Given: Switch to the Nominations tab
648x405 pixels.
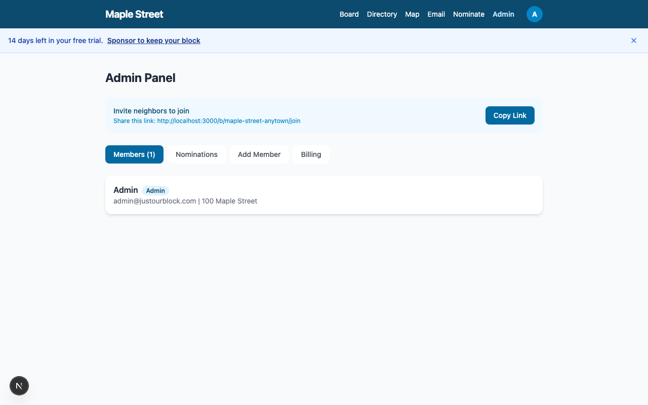Looking at the screenshot, I should coord(196,154).
